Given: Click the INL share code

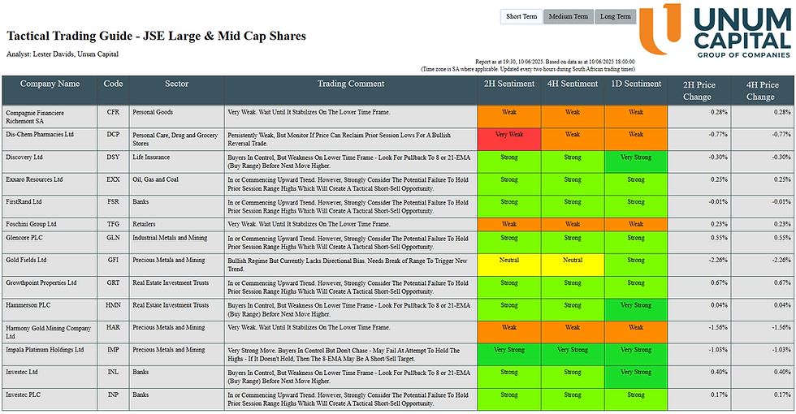Looking at the screenshot, I should [x=113, y=373].
